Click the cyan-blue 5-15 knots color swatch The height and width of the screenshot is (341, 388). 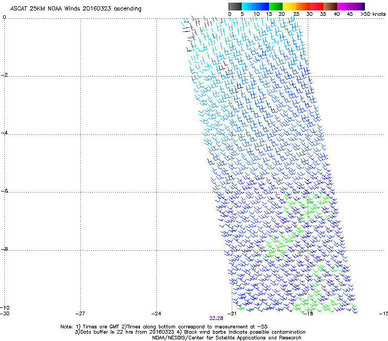coord(255,6)
